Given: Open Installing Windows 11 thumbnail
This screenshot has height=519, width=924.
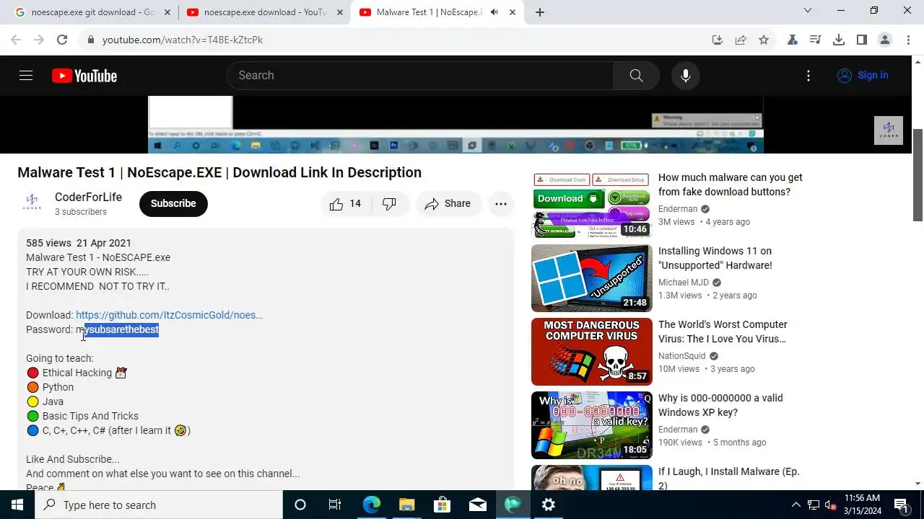Looking at the screenshot, I should point(592,278).
